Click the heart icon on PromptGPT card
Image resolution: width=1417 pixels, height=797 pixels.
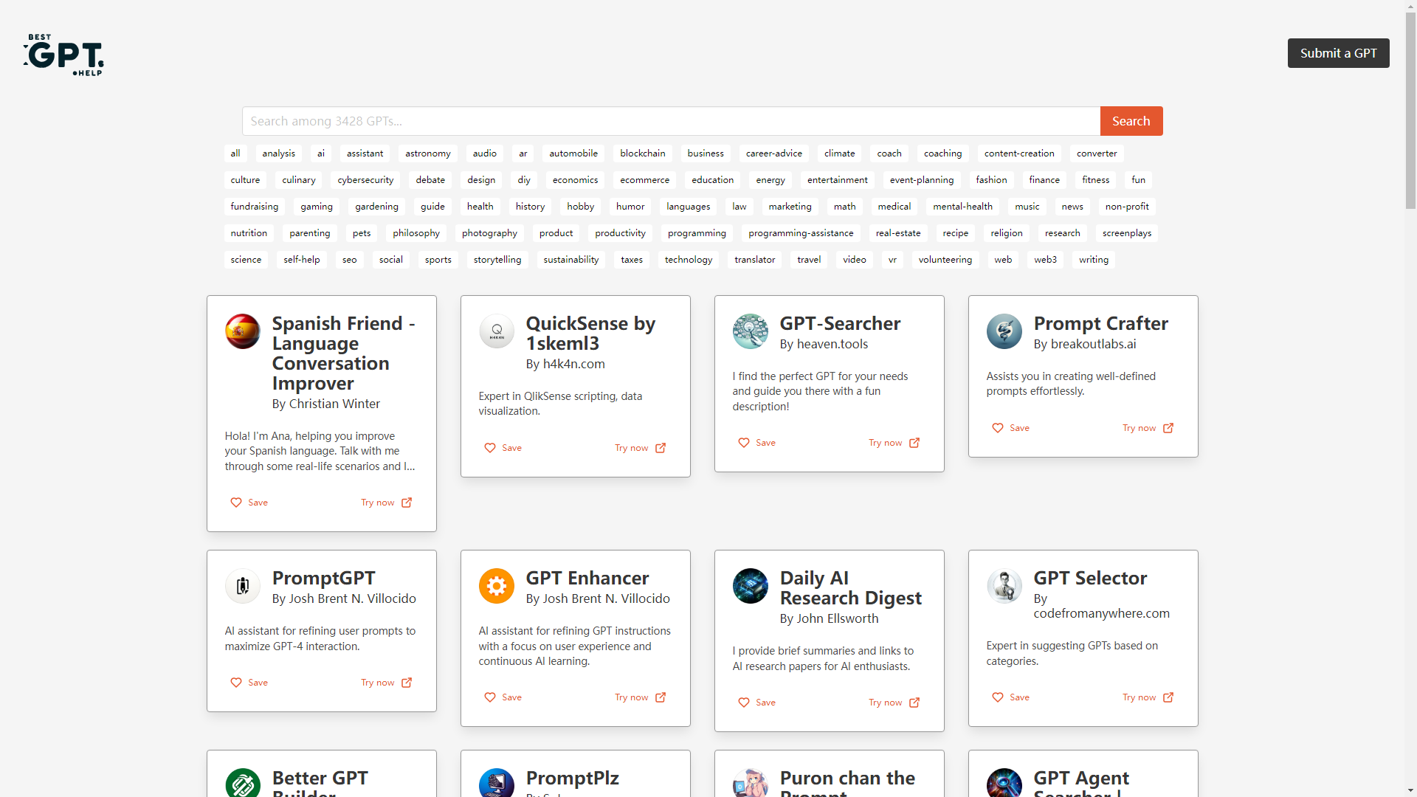[x=236, y=683]
